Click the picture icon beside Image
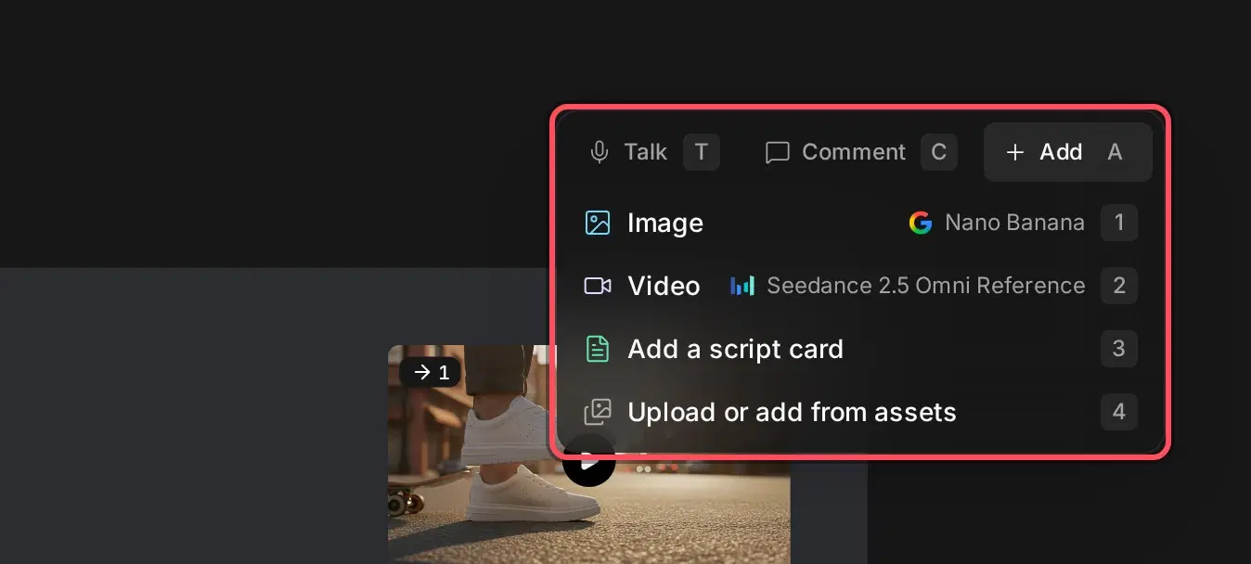 [598, 223]
